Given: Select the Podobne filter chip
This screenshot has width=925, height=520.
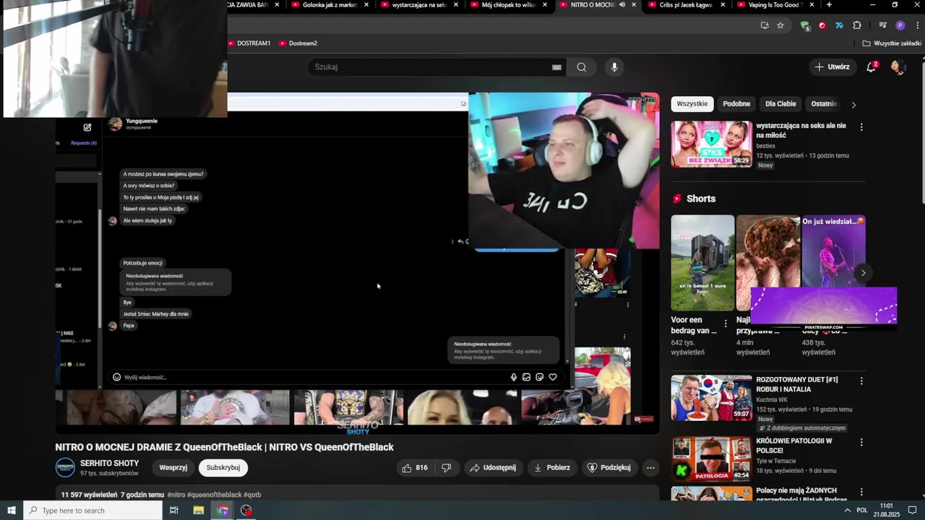Looking at the screenshot, I should [736, 104].
